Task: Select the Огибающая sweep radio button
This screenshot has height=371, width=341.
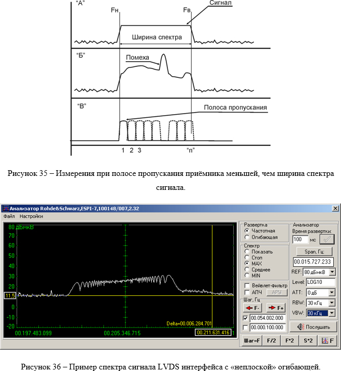Action: click(x=247, y=237)
